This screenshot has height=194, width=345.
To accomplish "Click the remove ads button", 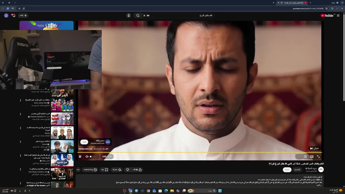I will (90, 170).
